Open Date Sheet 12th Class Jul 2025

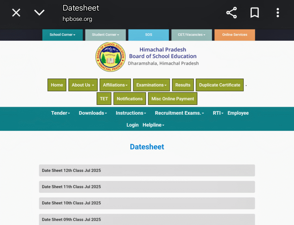[147, 170]
